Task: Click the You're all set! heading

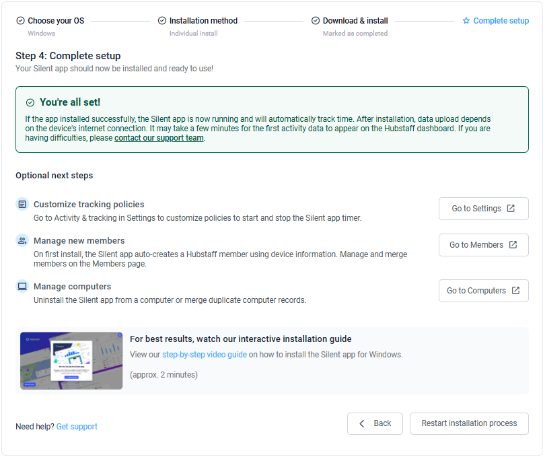Action: click(x=70, y=102)
